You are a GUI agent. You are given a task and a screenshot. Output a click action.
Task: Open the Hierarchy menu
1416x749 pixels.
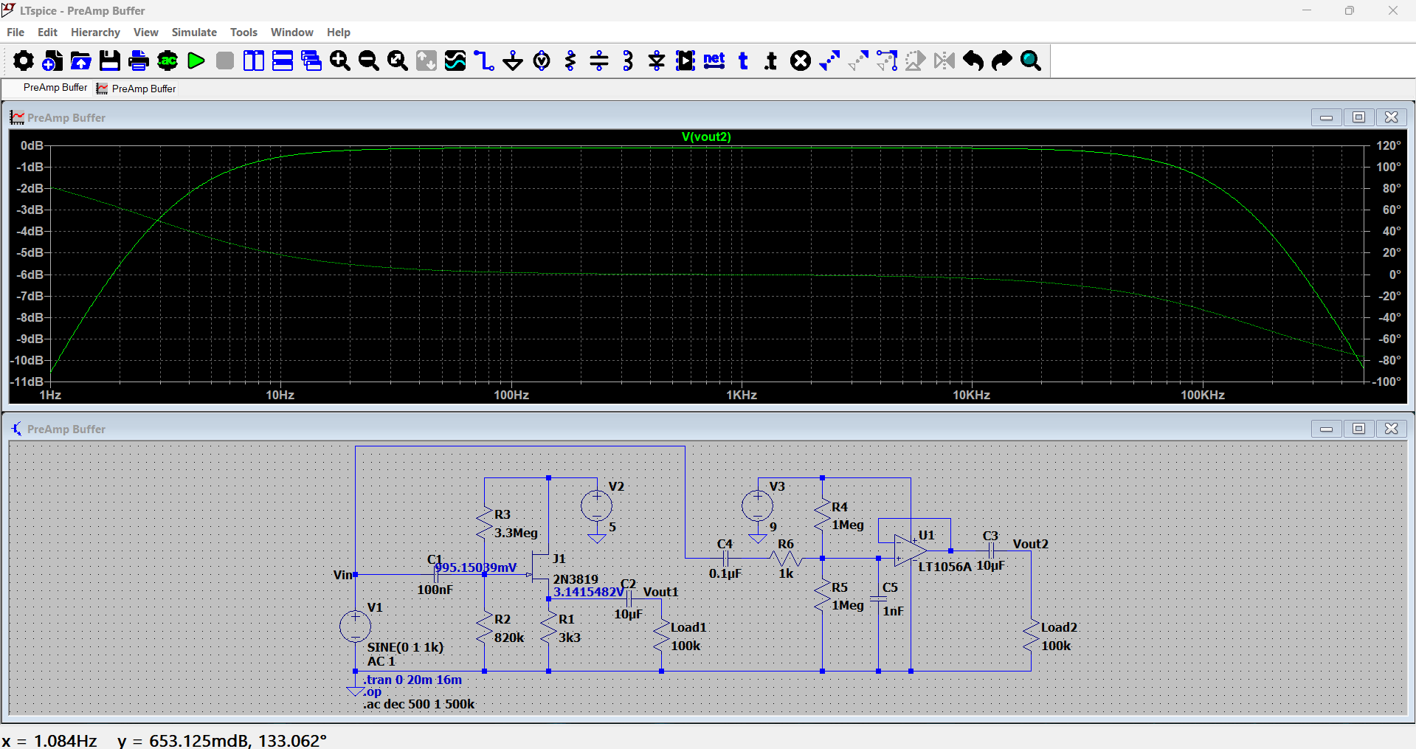[95, 32]
